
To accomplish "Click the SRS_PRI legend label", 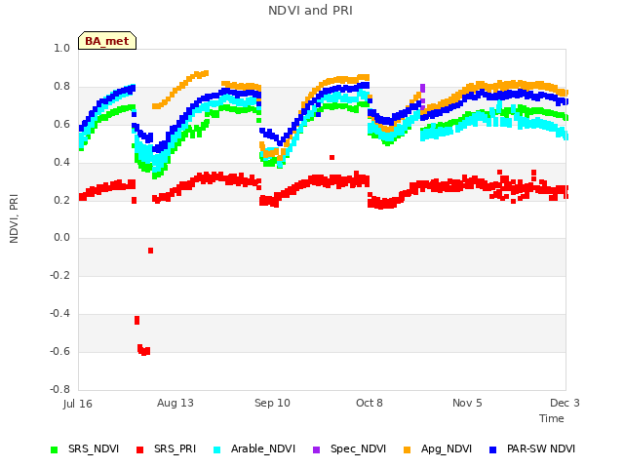I will click(175, 448).
